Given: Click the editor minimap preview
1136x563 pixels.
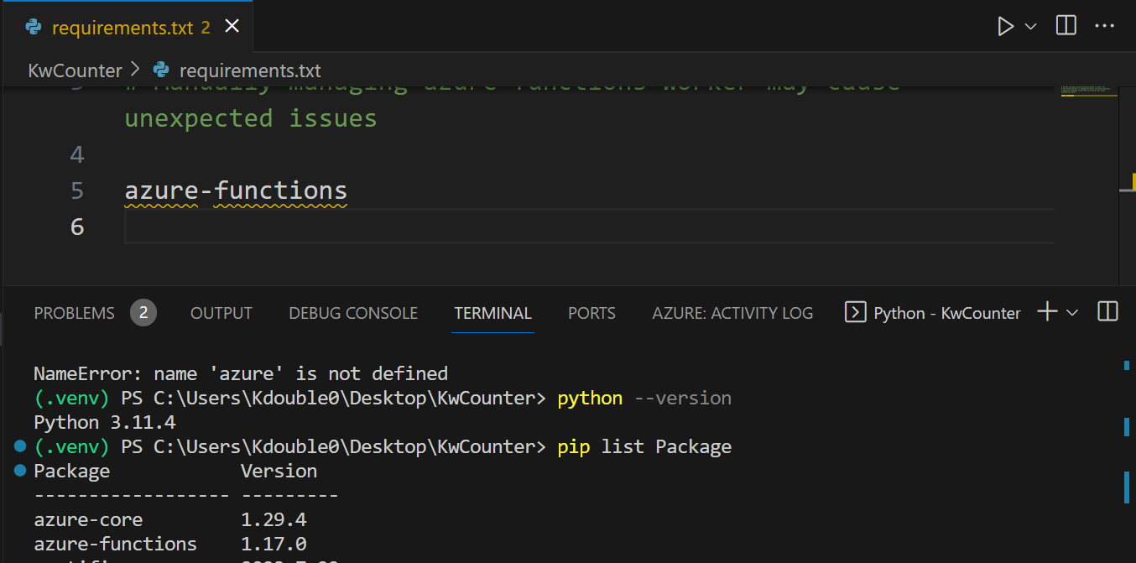Looking at the screenshot, I should point(1087,91).
